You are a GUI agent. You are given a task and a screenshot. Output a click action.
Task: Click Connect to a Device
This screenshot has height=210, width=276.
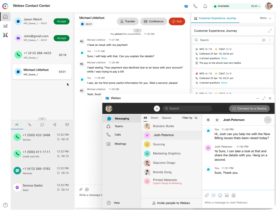pos(249,109)
